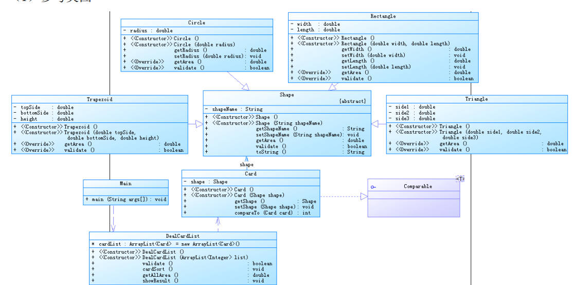The height and width of the screenshot is (285, 574).
Task: Click the getShape () method in Card
Action: coord(250,201)
